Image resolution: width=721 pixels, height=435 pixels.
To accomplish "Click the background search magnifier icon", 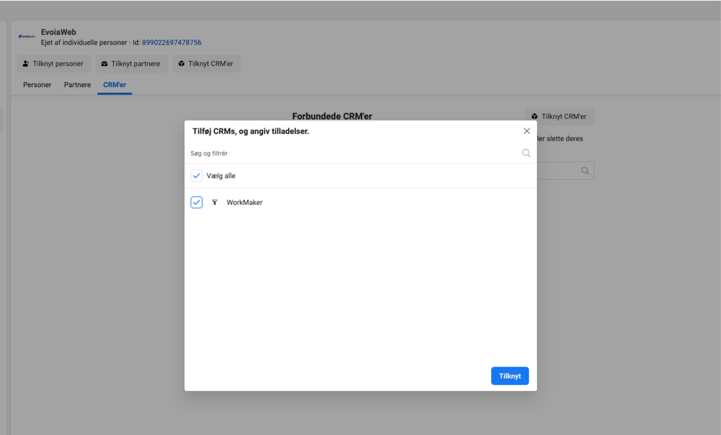I will tap(585, 171).
